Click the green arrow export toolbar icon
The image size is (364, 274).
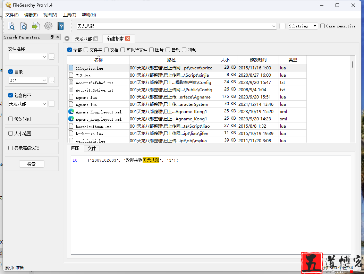click(36, 26)
